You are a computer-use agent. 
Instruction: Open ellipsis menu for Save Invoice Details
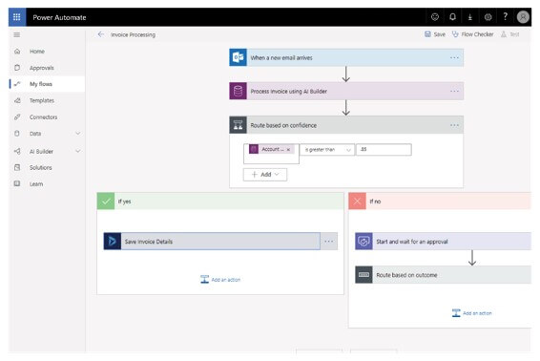(329, 242)
